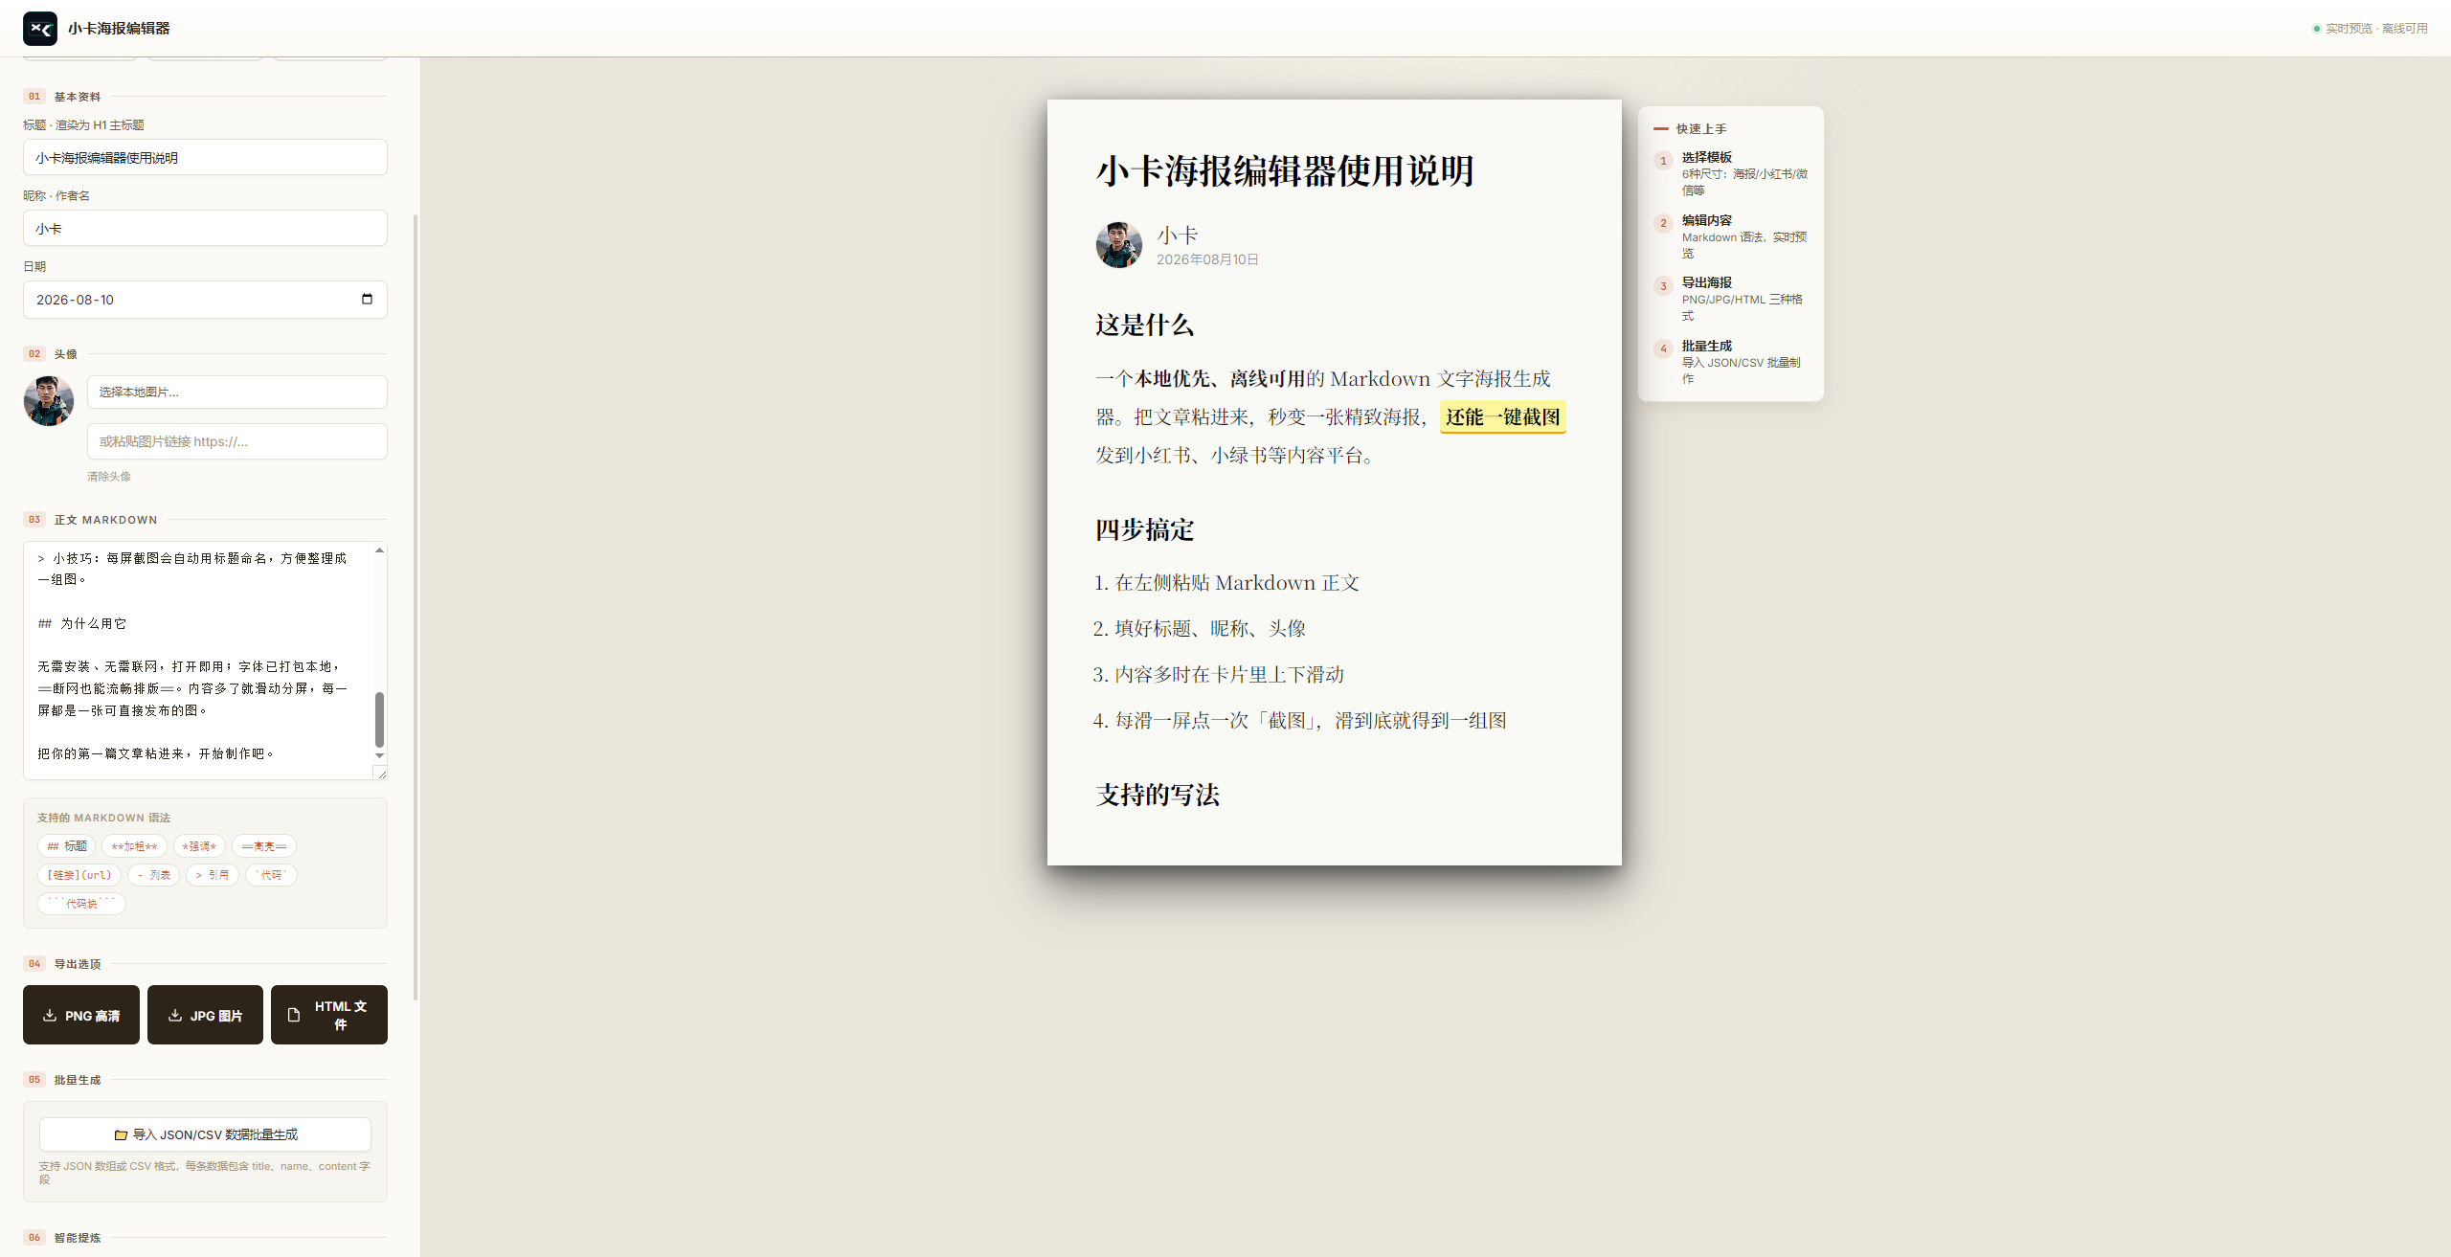Export poster as JPG 图片

click(x=205, y=1015)
